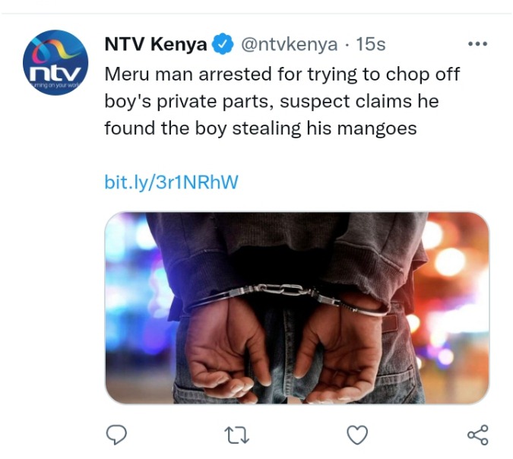Open the three-dot more options menu
The height and width of the screenshot is (459, 513).
coord(478,44)
